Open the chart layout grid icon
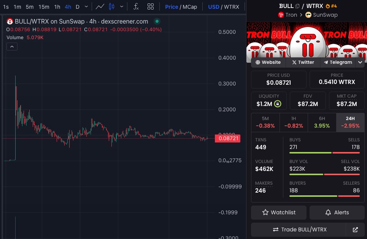The image size is (367, 239). [151, 7]
